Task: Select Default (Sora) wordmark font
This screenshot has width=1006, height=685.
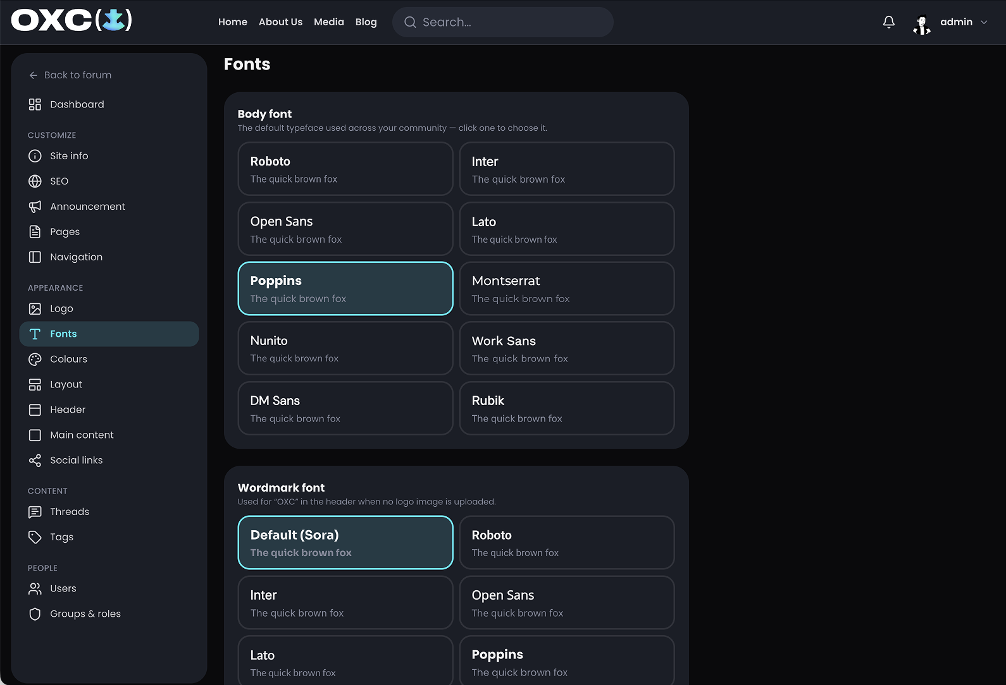Action: pos(345,543)
